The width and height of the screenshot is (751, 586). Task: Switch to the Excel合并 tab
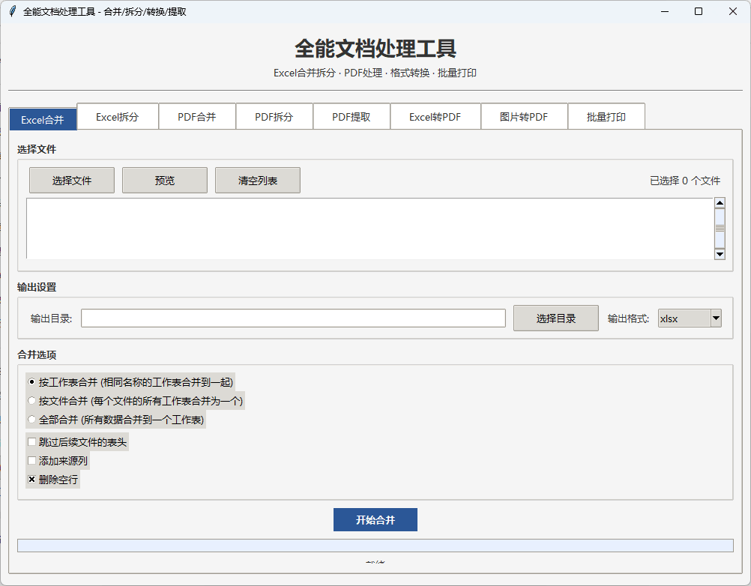[43, 120]
